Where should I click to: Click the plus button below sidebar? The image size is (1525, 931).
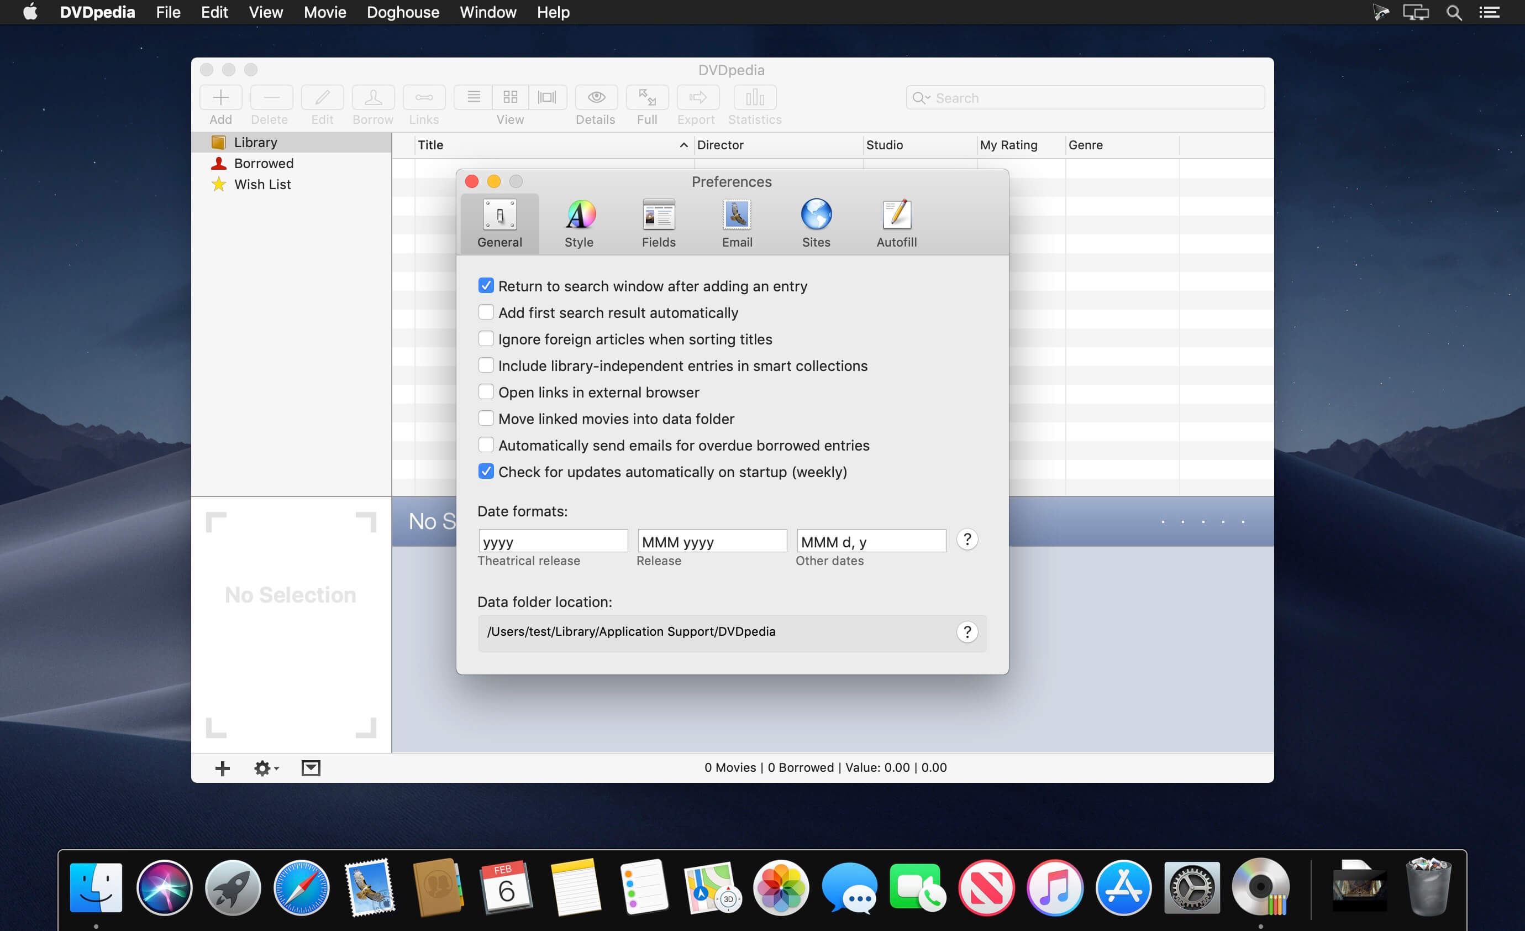point(222,768)
